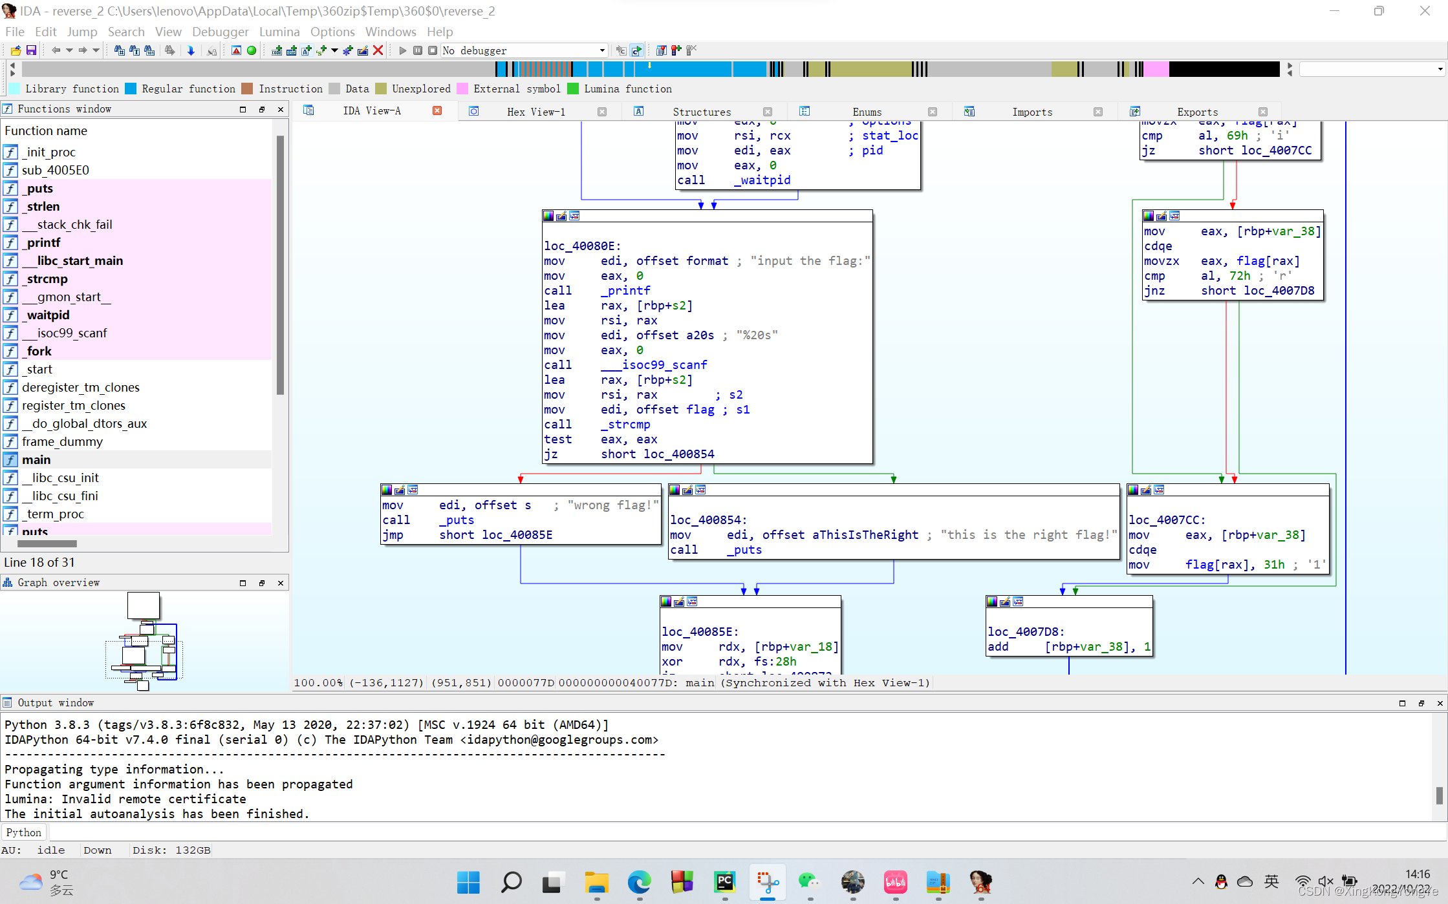Image resolution: width=1448 pixels, height=904 pixels.
Task: Open binary search with the binoculars icon
Action: (149, 50)
